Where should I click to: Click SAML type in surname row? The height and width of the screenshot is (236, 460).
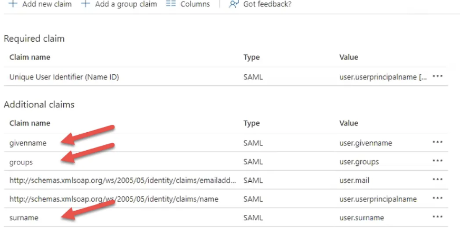point(253,218)
